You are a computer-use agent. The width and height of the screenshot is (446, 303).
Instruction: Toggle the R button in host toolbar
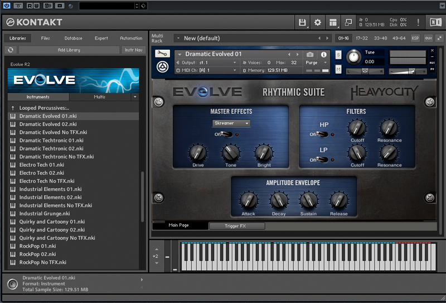[30, 6]
